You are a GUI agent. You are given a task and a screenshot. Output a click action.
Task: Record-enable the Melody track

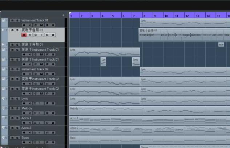pos(24,113)
